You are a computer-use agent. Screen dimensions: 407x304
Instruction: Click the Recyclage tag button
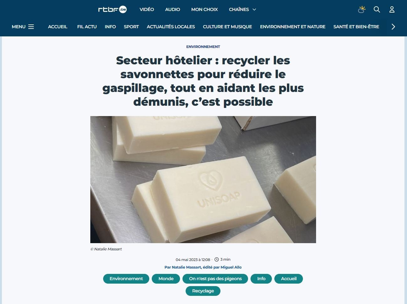tap(203, 291)
